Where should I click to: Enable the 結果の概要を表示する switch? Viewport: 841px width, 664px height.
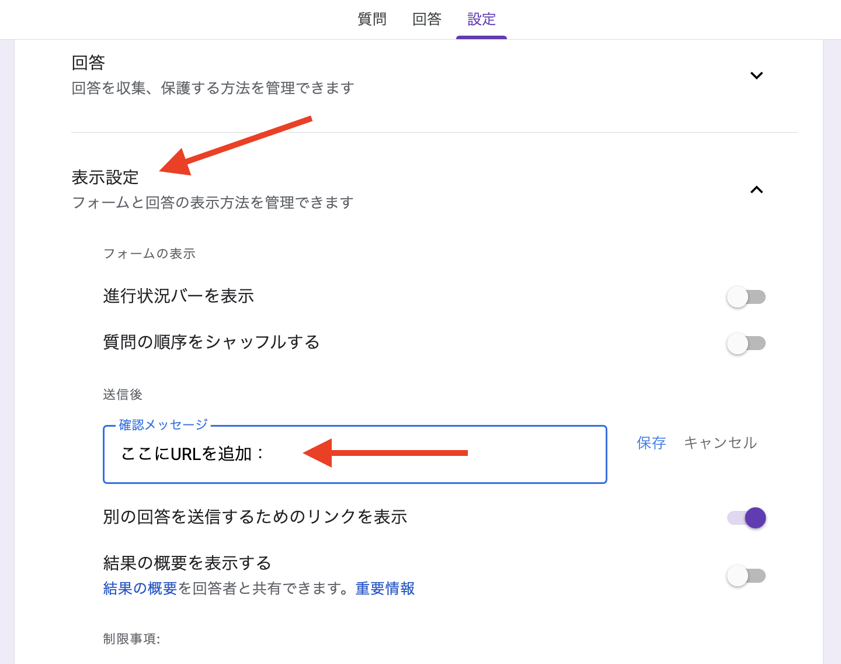coord(746,576)
